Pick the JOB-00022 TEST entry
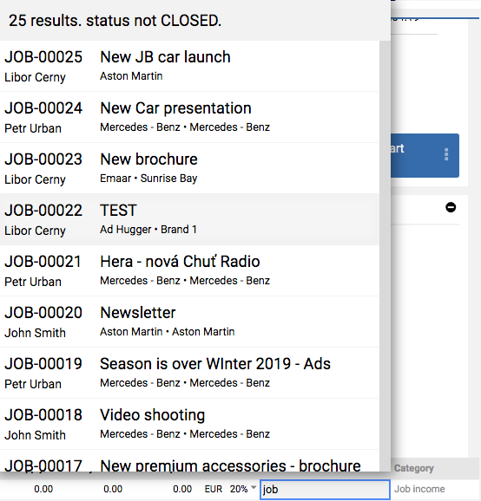This screenshot has height=501, width=481. click(x=189, y=219)
